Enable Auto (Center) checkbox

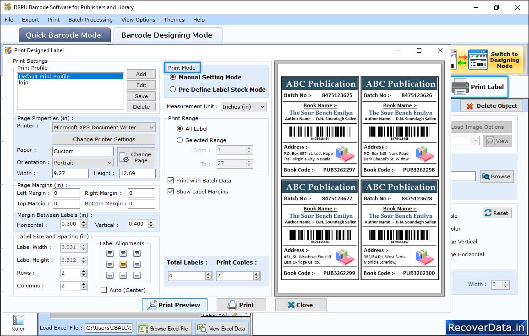pyautogui.click(x=104, y=290)
